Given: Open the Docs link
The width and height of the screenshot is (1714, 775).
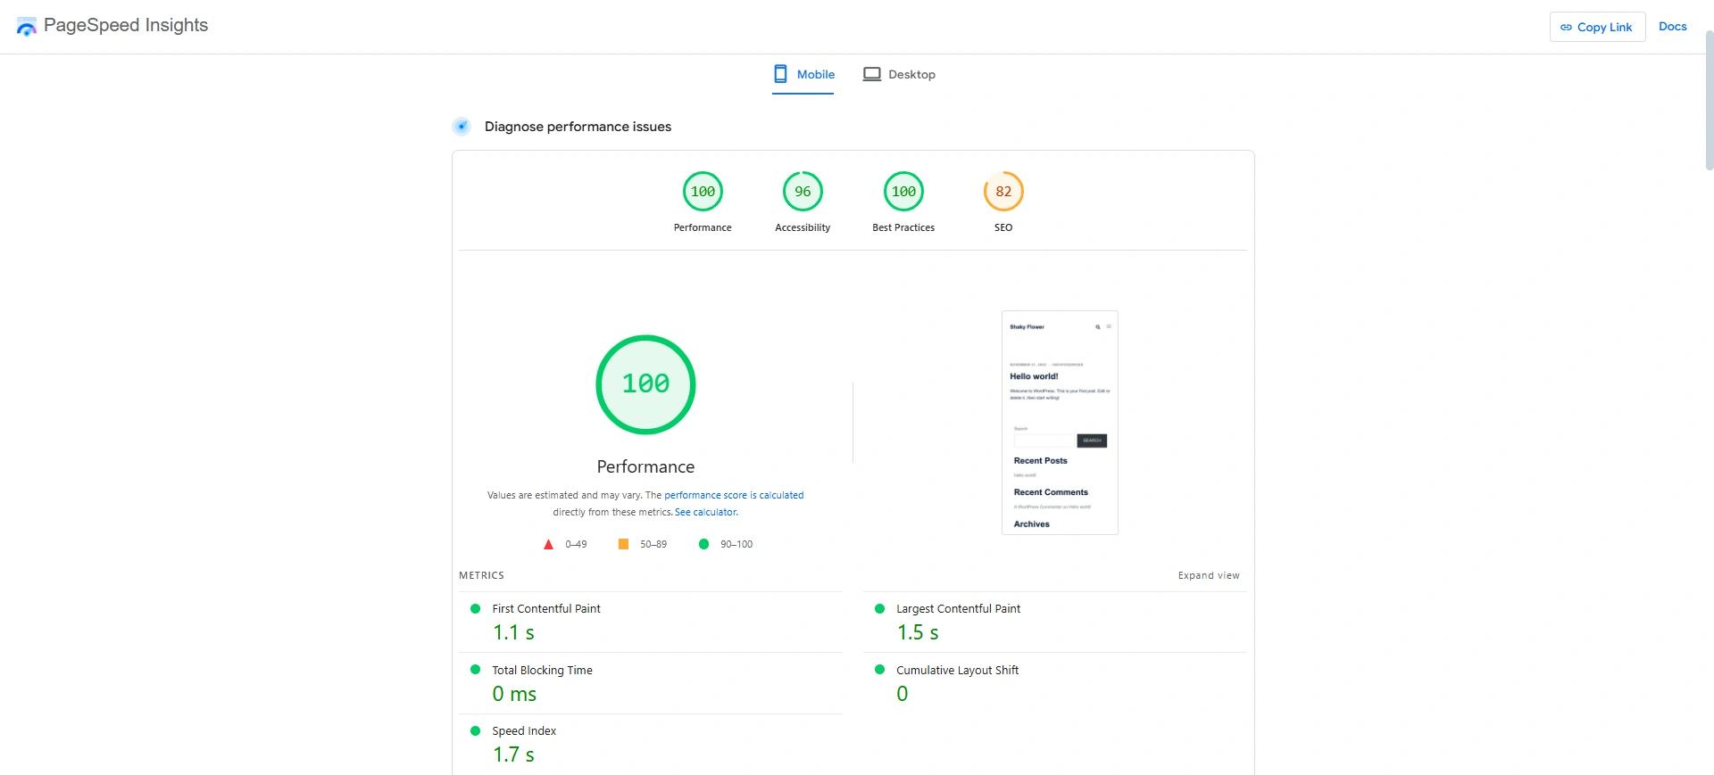Looking at the screenshot, I should tap(1672, 27).
